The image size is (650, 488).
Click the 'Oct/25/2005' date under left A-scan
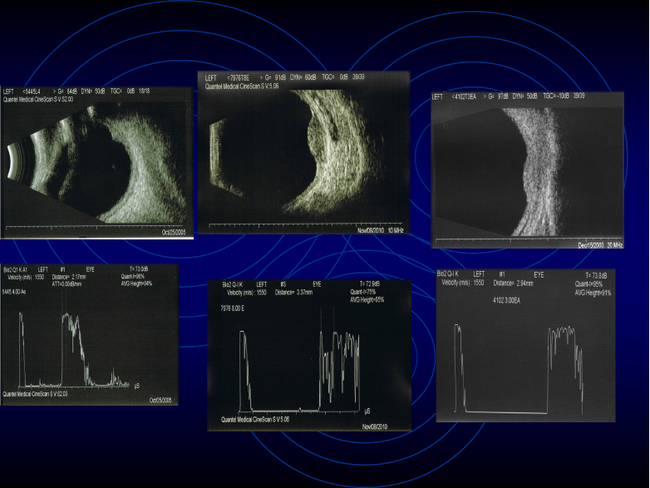pyautogui.click(x=160, y=400)
